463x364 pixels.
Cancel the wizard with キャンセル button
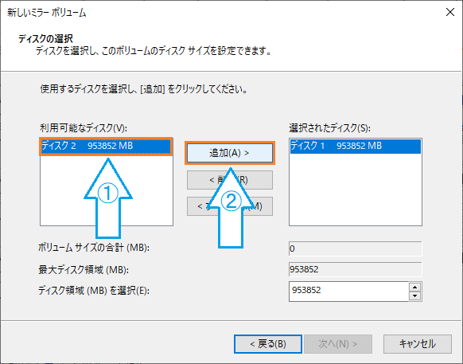tap(417, 344)
